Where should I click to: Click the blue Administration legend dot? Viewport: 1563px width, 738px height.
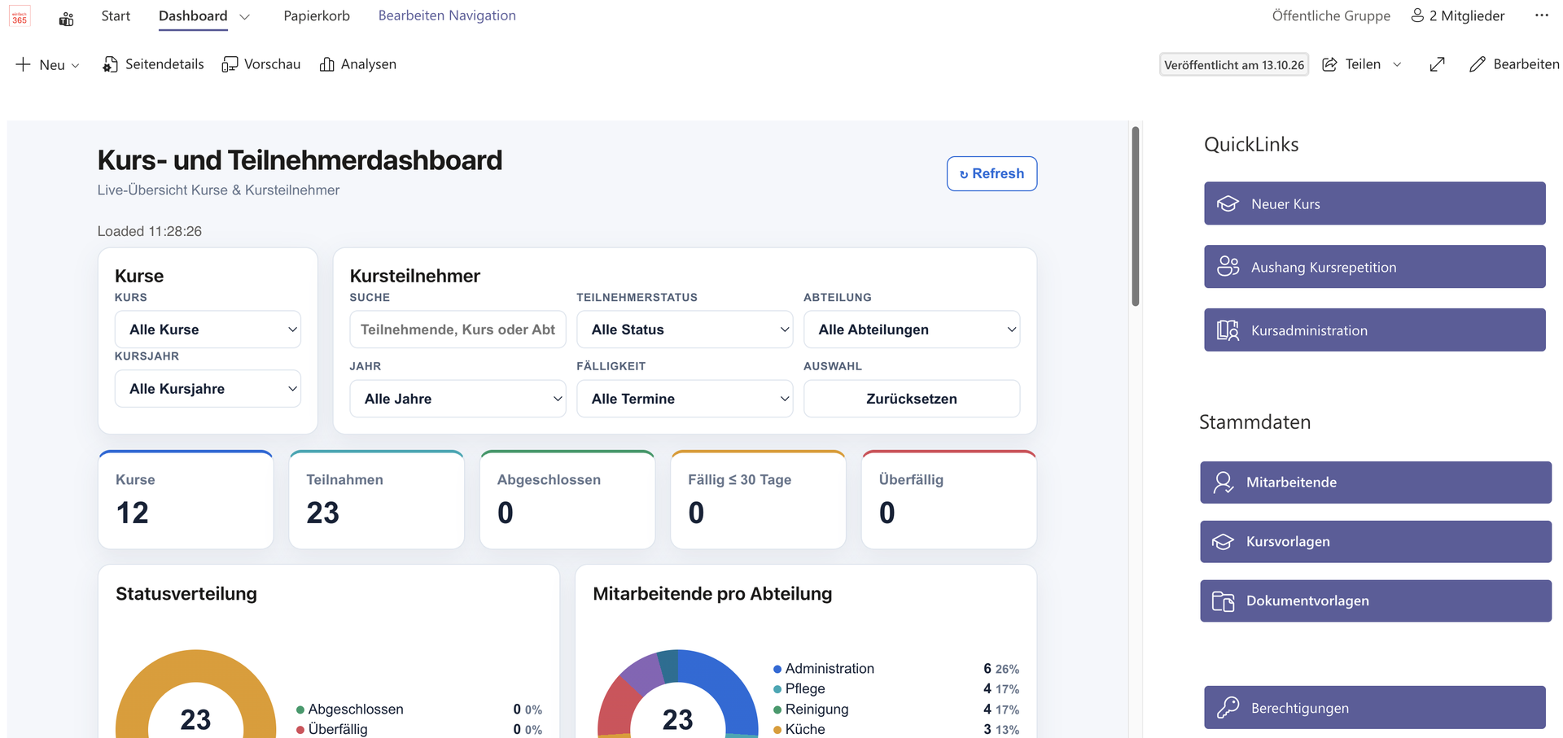(777, 669)
